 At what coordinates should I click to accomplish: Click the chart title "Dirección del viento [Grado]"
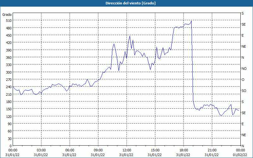click(131, 3)
